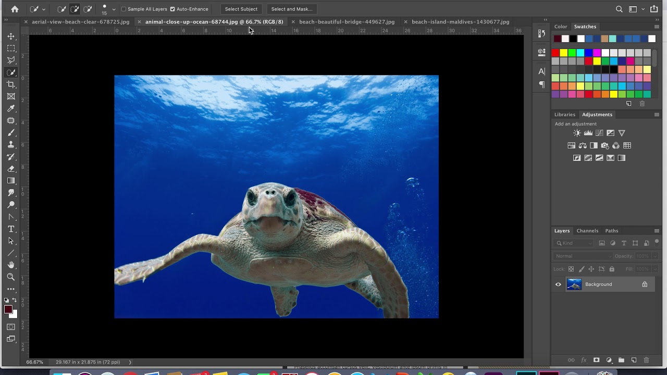Select the Horizontal Type tool
The height and width of the screenshot is (375, 667).
coord(11,229)
